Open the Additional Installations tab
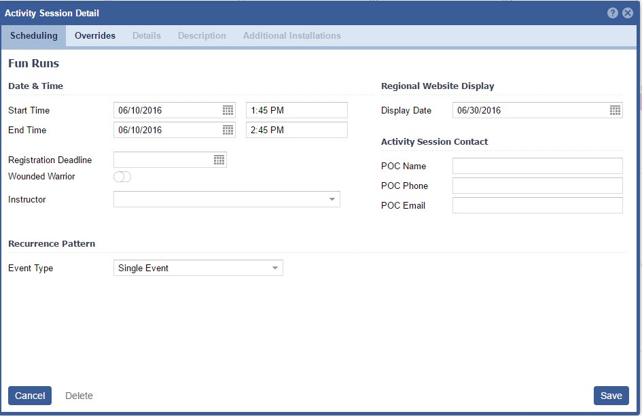 [292, 35]
